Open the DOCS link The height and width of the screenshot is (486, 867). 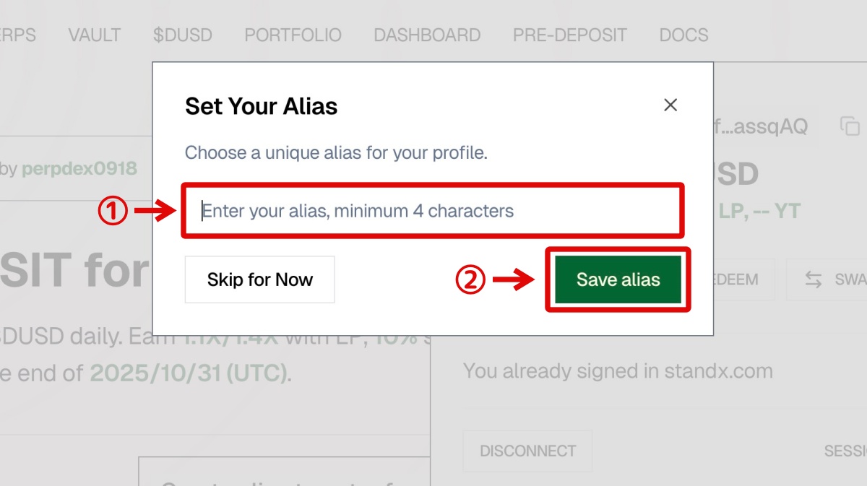(683, 35)
